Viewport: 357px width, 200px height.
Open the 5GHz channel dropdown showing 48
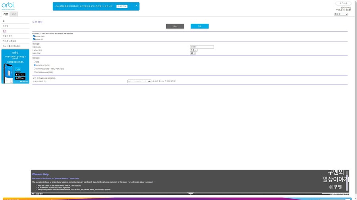193,53
